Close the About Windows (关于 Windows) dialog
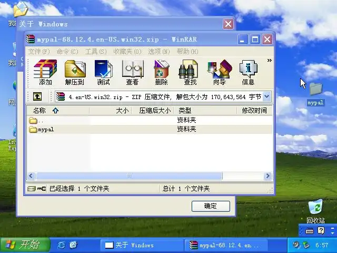 [228, 24]
